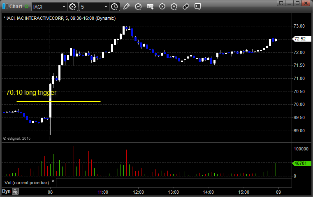Open the symbol settings gear icon
The width and height of the screenshot is (313, 197).
point(73,7)
